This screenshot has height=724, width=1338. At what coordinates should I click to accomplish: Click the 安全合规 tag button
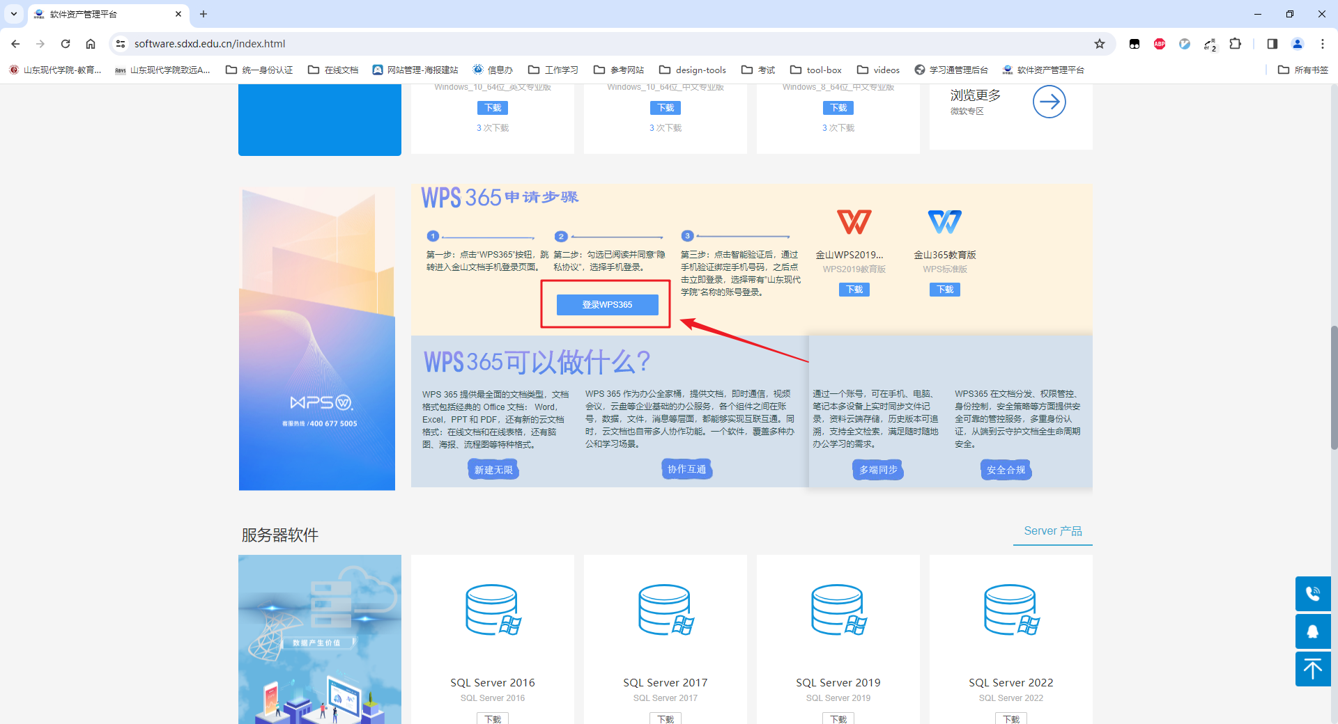(1006, 470)
